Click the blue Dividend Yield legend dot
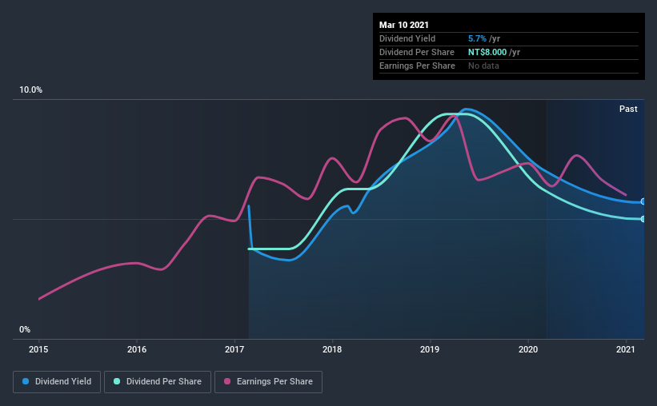This screenshot has height=406, width=657. click(x=26, y=381)
